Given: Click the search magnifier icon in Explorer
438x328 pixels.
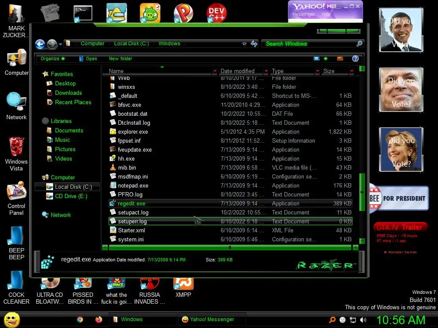Looking at the screenshot, I should (x=359, y=44).
